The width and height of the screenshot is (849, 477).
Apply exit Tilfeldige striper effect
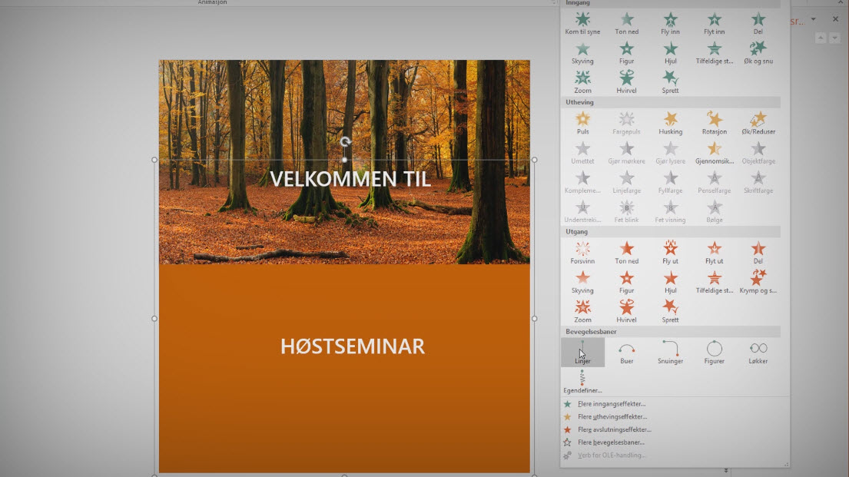click(715, 282)
